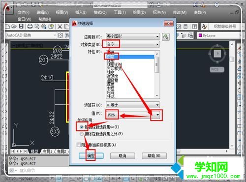Expand the 运算符 dropdown showing 等于
The image size is (246, 182).
[133, 105]
